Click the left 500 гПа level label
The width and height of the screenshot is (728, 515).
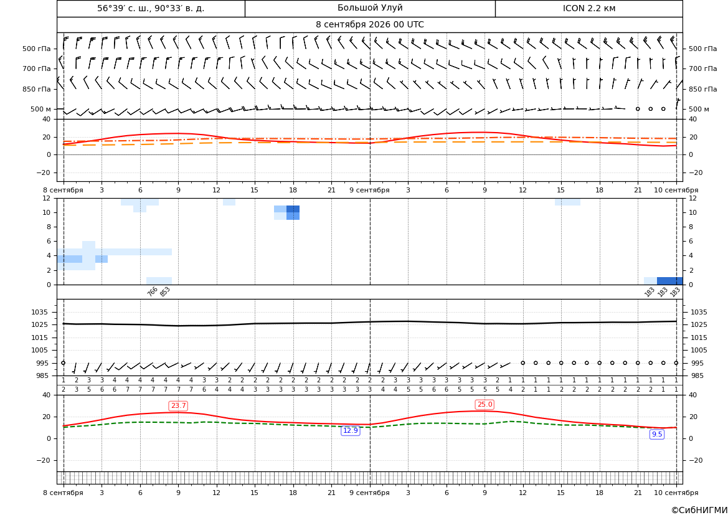37,49
